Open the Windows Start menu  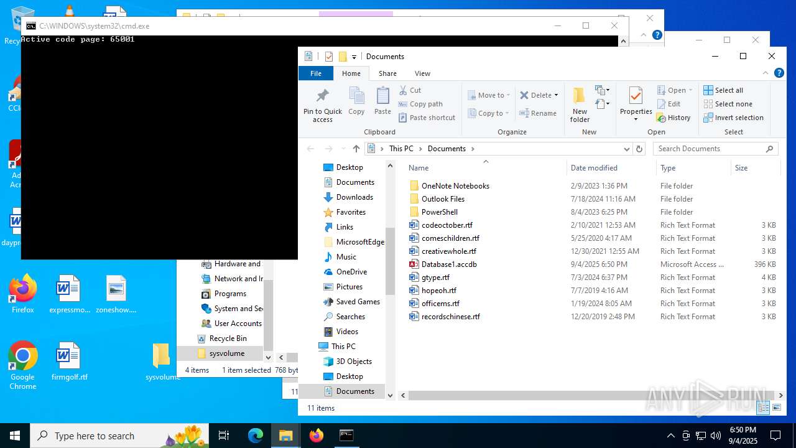tap(15, 436)
